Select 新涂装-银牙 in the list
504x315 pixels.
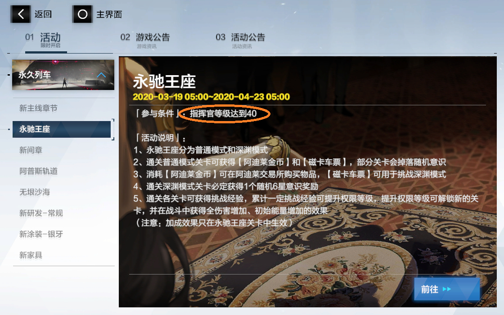tap(41, 234)
